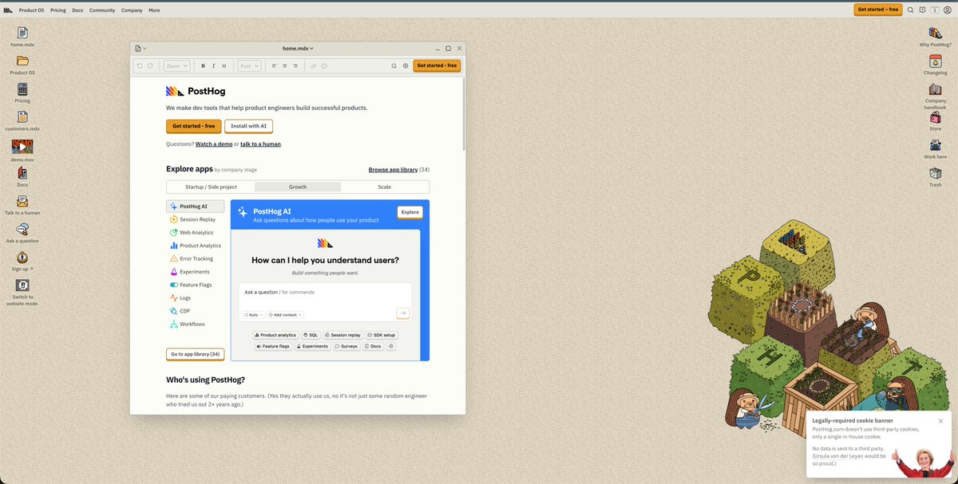This screenshot has height=484, width=958.
Task: Click the PostHog logo in the top bar
Action: [x=8, y=10]
